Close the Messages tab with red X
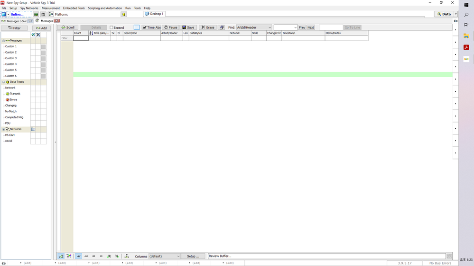This screenshot has height=266, width=474. click(57, 21)
